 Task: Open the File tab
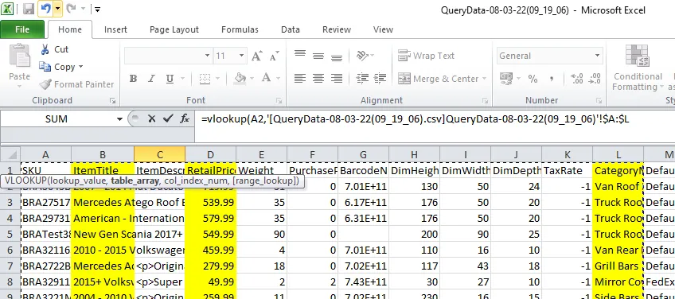click(x=22, y=29)
